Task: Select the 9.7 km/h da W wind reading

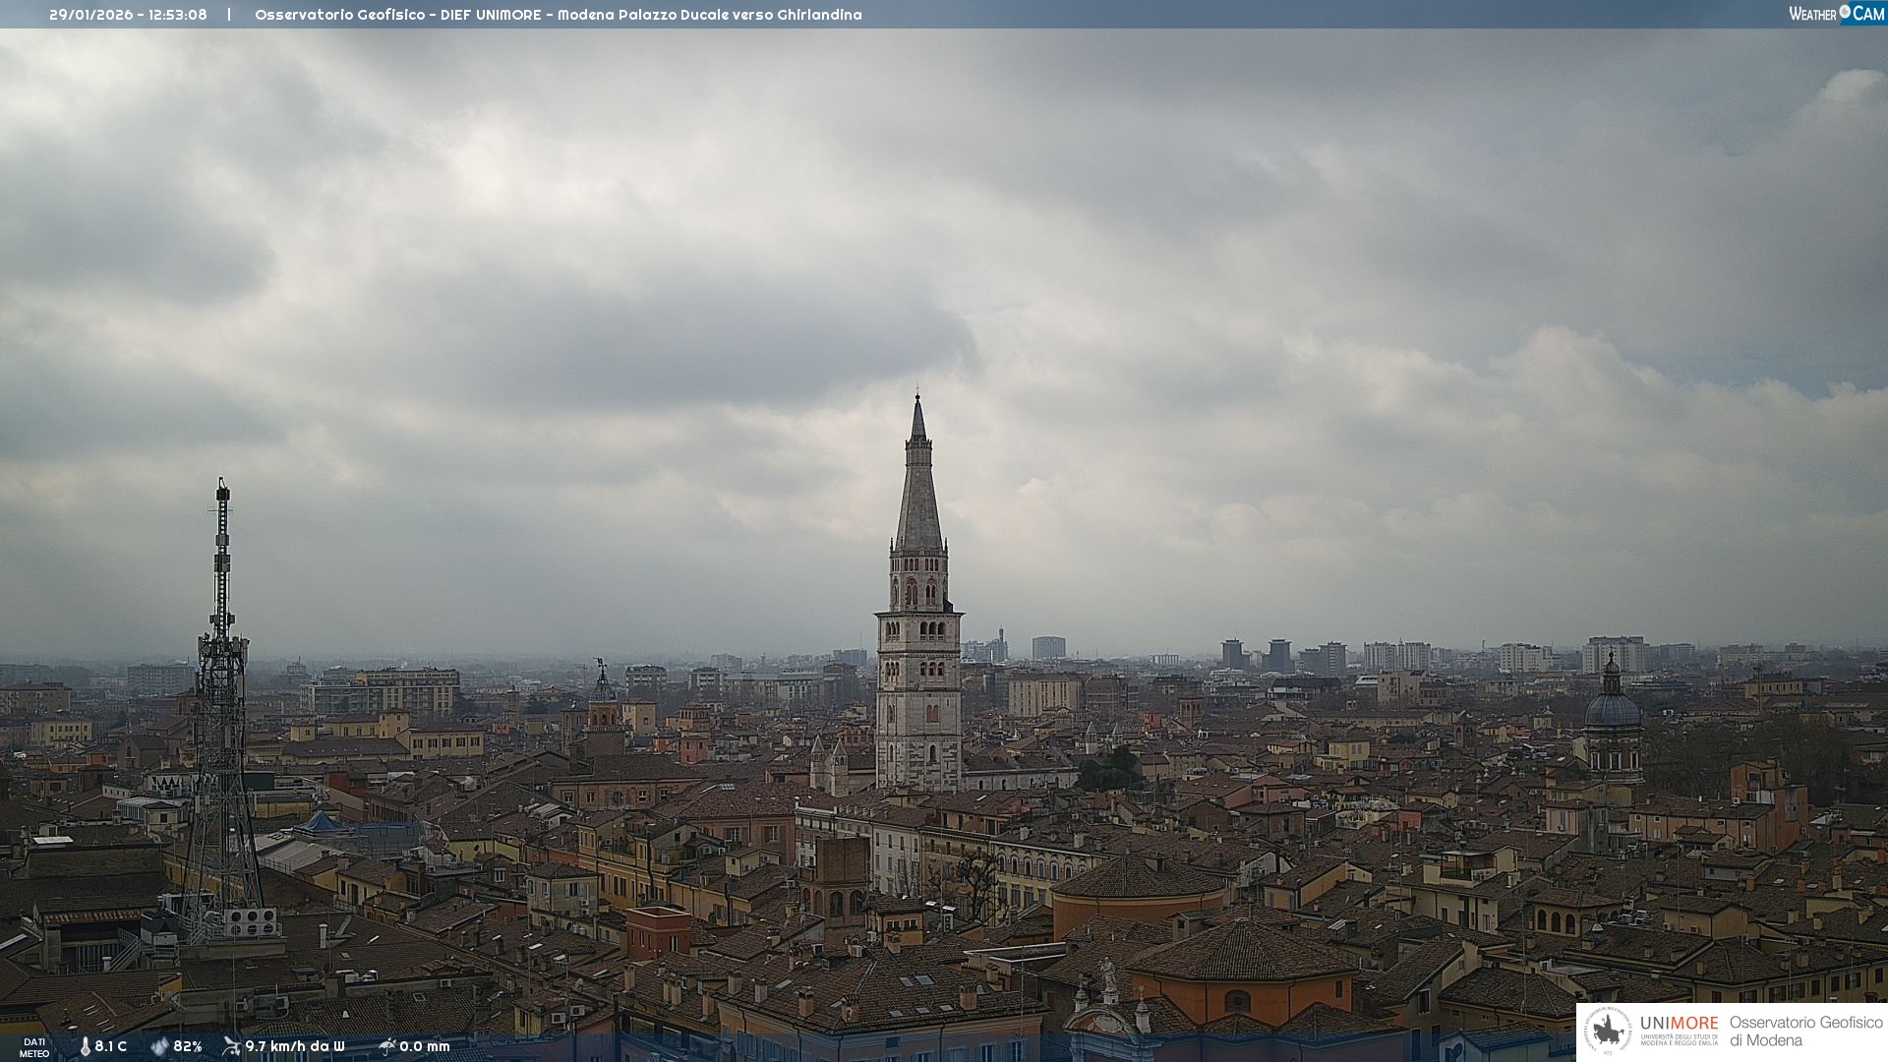Action: tap(295, 1047)
